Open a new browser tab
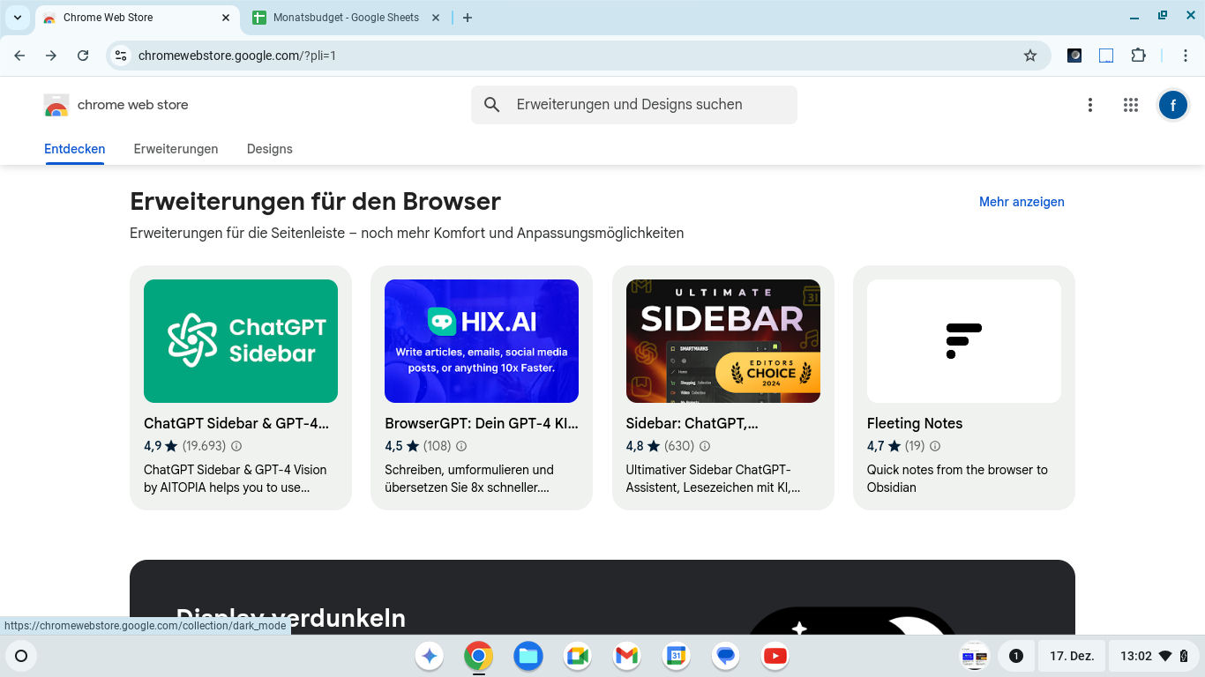This screenshot has height=677, width=1205. (x=468, y=18)
